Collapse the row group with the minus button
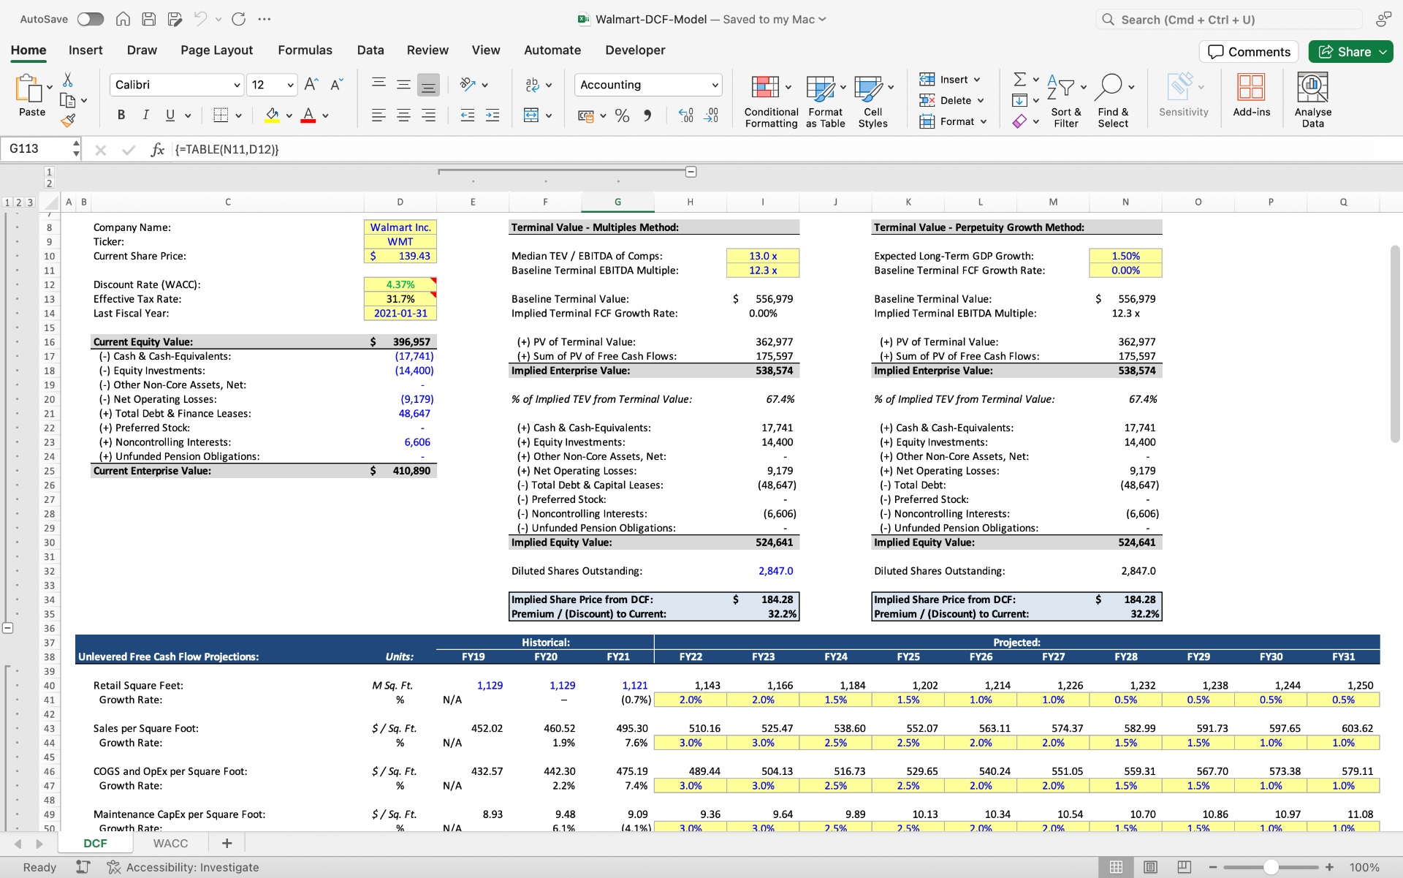Screen dimensions: 1403x878 click(x=7, y=628)
